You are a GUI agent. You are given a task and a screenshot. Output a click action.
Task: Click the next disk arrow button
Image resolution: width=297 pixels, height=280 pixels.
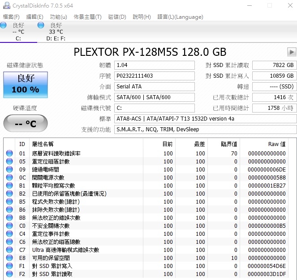[x=291, y=52]
